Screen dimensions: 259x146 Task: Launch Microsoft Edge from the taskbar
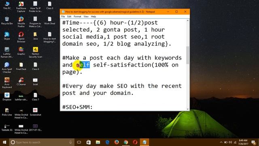[107, 142]
